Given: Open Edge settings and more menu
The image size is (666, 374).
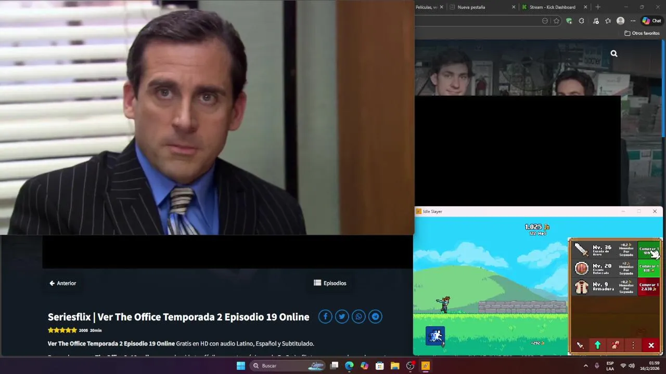Looking at the screenshot, I should pos(633,21).
